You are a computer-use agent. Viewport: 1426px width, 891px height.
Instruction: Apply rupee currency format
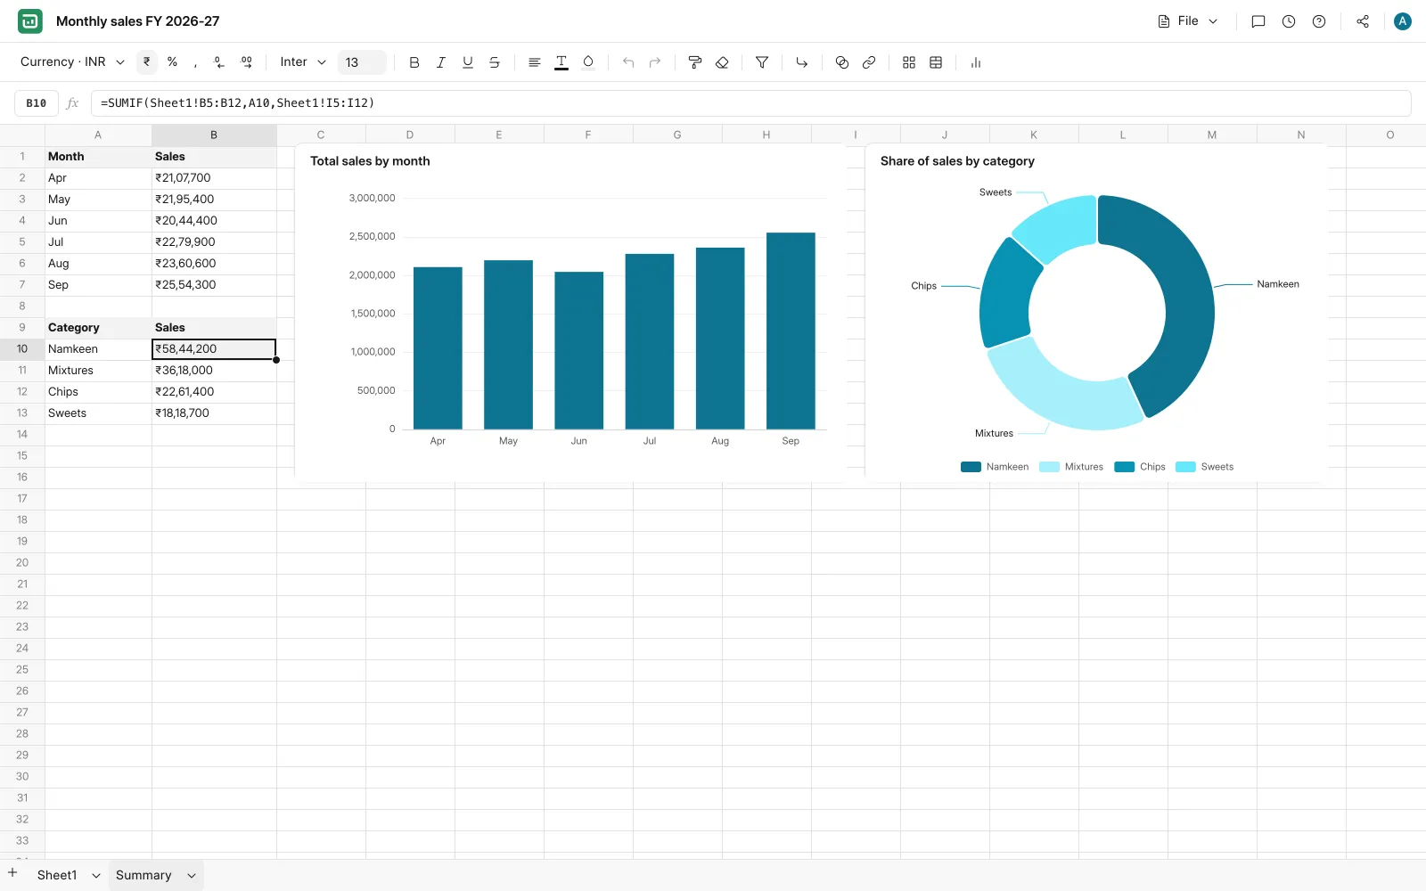(147, 62)
